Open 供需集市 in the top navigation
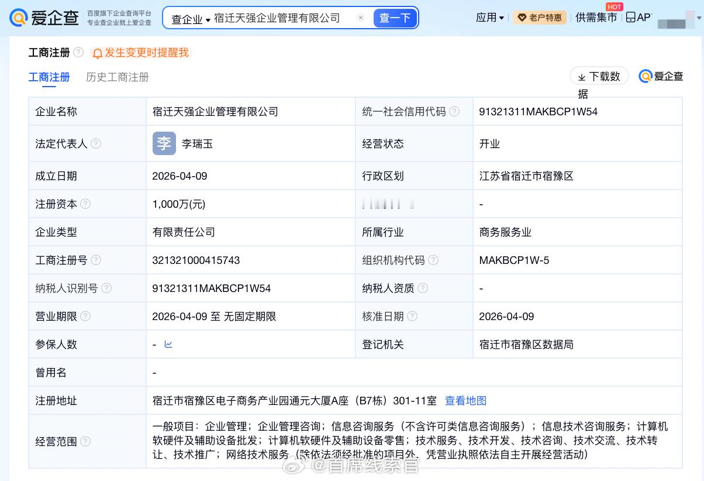 click(x=596, y=18)
